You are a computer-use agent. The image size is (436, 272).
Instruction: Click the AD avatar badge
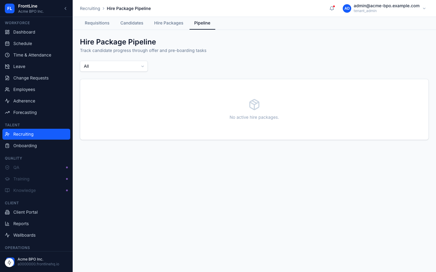click(x=347, y=8)
